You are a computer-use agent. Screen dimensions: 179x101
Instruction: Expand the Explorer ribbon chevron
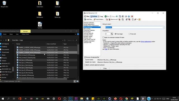point(76,34)
